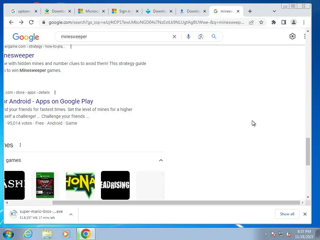This screenshot has height=240, width=320.
Task: Toggle the browser side panel
Action: click(x=284, y=22)
